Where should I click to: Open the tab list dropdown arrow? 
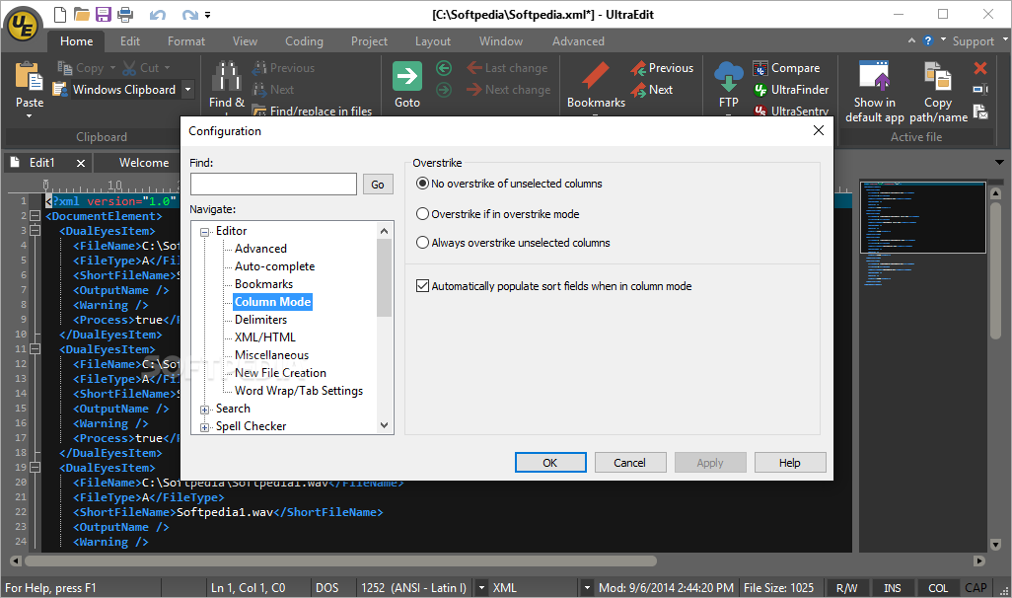pyautogui.click(x=999, y=162)
